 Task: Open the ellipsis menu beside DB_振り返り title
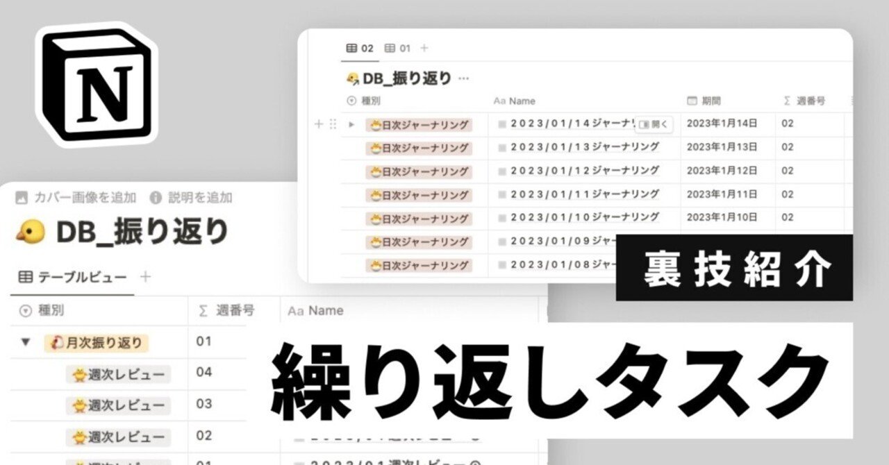[x=463, y=78]
